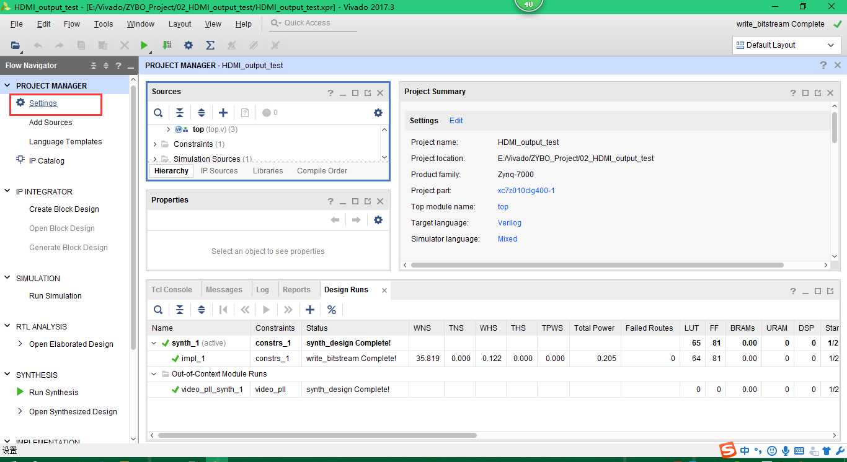847x462 pixels.
Task: Click the Verilog target language link
Action: (510, 223)
